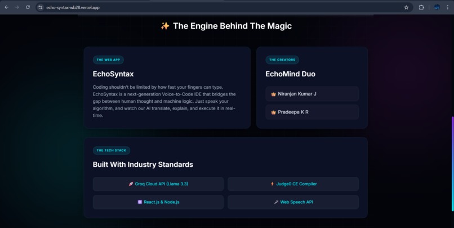Reload the page with the refresh icon
Image resolution: width=454 pixels, height=228 pixels.
coord(28,7)
